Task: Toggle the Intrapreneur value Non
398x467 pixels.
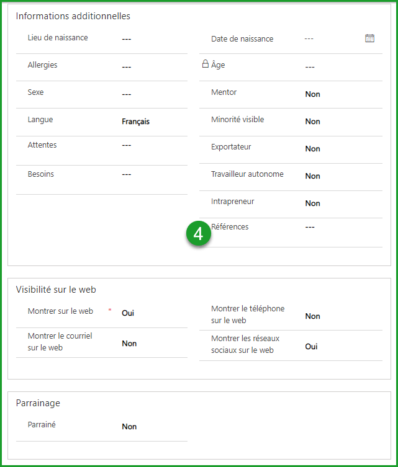Action: tap(312, 203)
